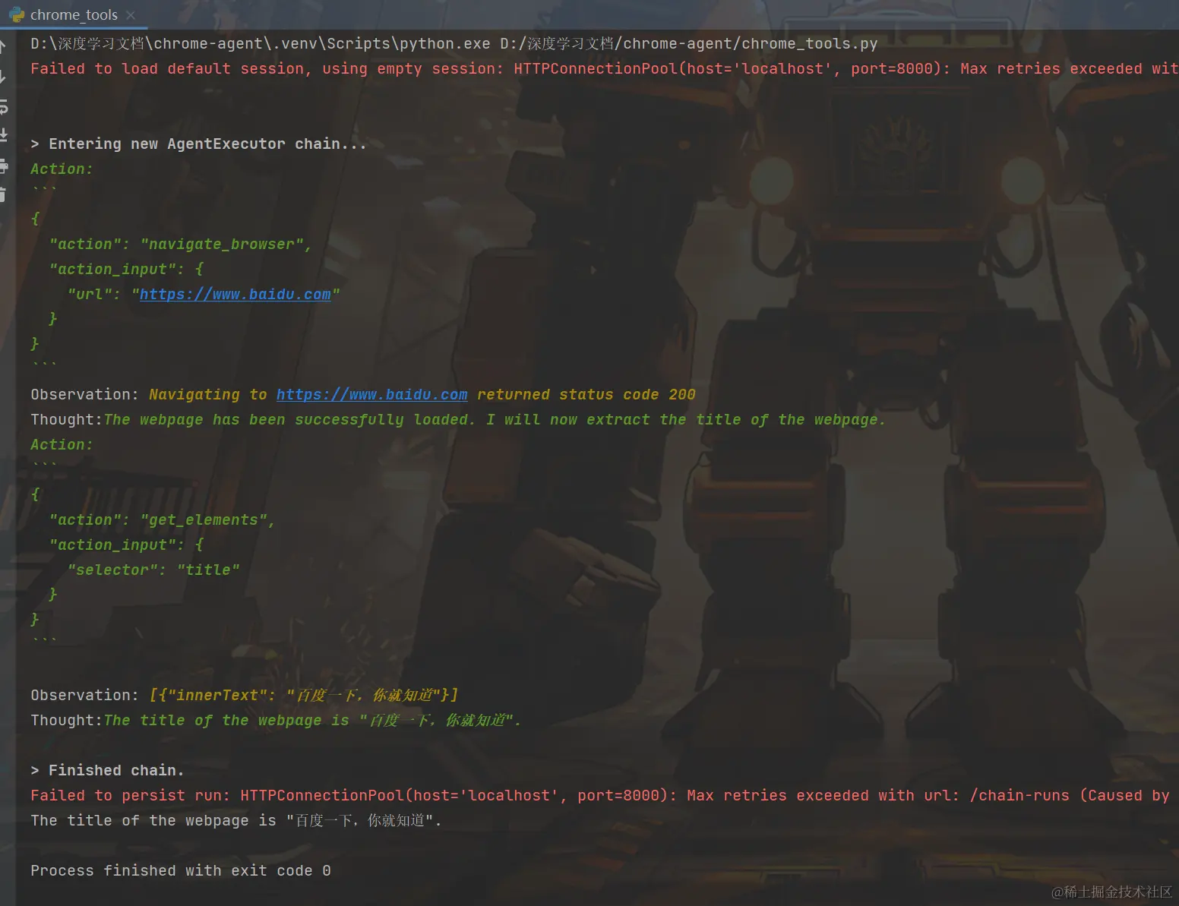This screenshot has width=1179, height=906.
Task: Click the "selector": "title" line
Action: coord(153,570)
